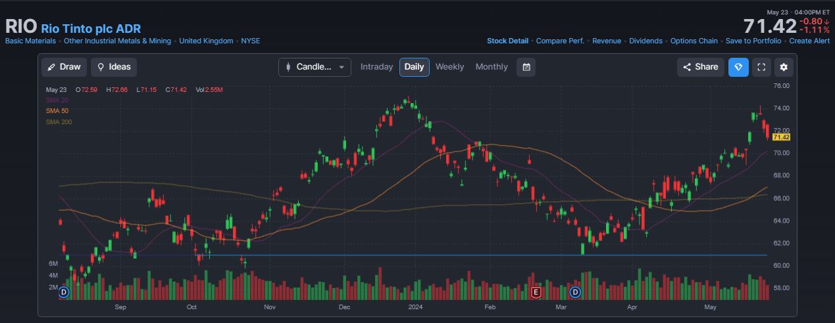Select the SMA 50 indicator label
Image resolution: width=835 pixels, height=323 pixels.
click(x=57, y=110)
